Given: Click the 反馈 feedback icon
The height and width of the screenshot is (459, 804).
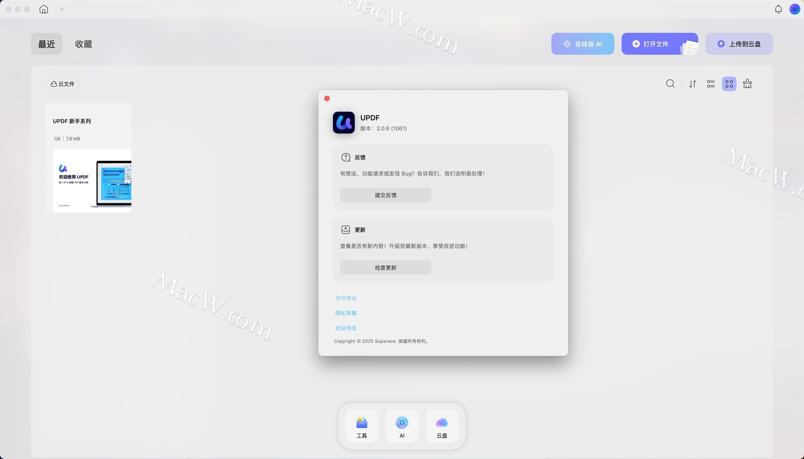Looking at the screenshot, I should (346, 157).
